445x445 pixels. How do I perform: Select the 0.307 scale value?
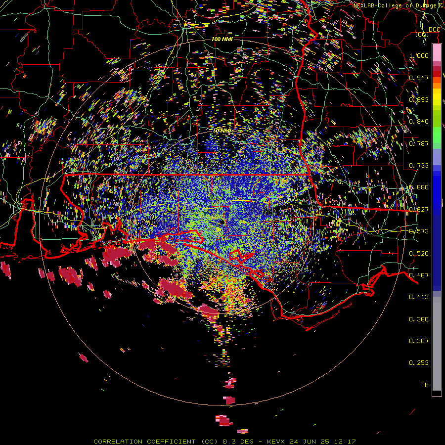pyautogui.click(x=419, y=341)
